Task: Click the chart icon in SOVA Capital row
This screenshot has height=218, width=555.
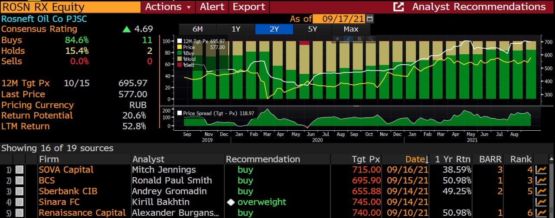Action: (541, 170)
